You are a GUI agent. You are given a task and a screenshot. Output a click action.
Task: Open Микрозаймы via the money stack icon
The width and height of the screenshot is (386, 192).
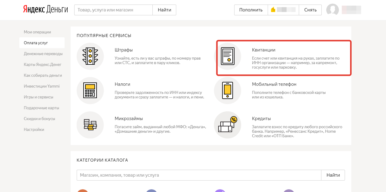pos(91,125)
